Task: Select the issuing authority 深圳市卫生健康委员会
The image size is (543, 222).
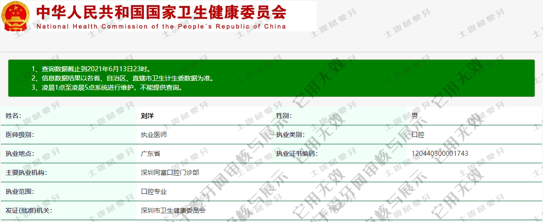Action: point(173,210)
